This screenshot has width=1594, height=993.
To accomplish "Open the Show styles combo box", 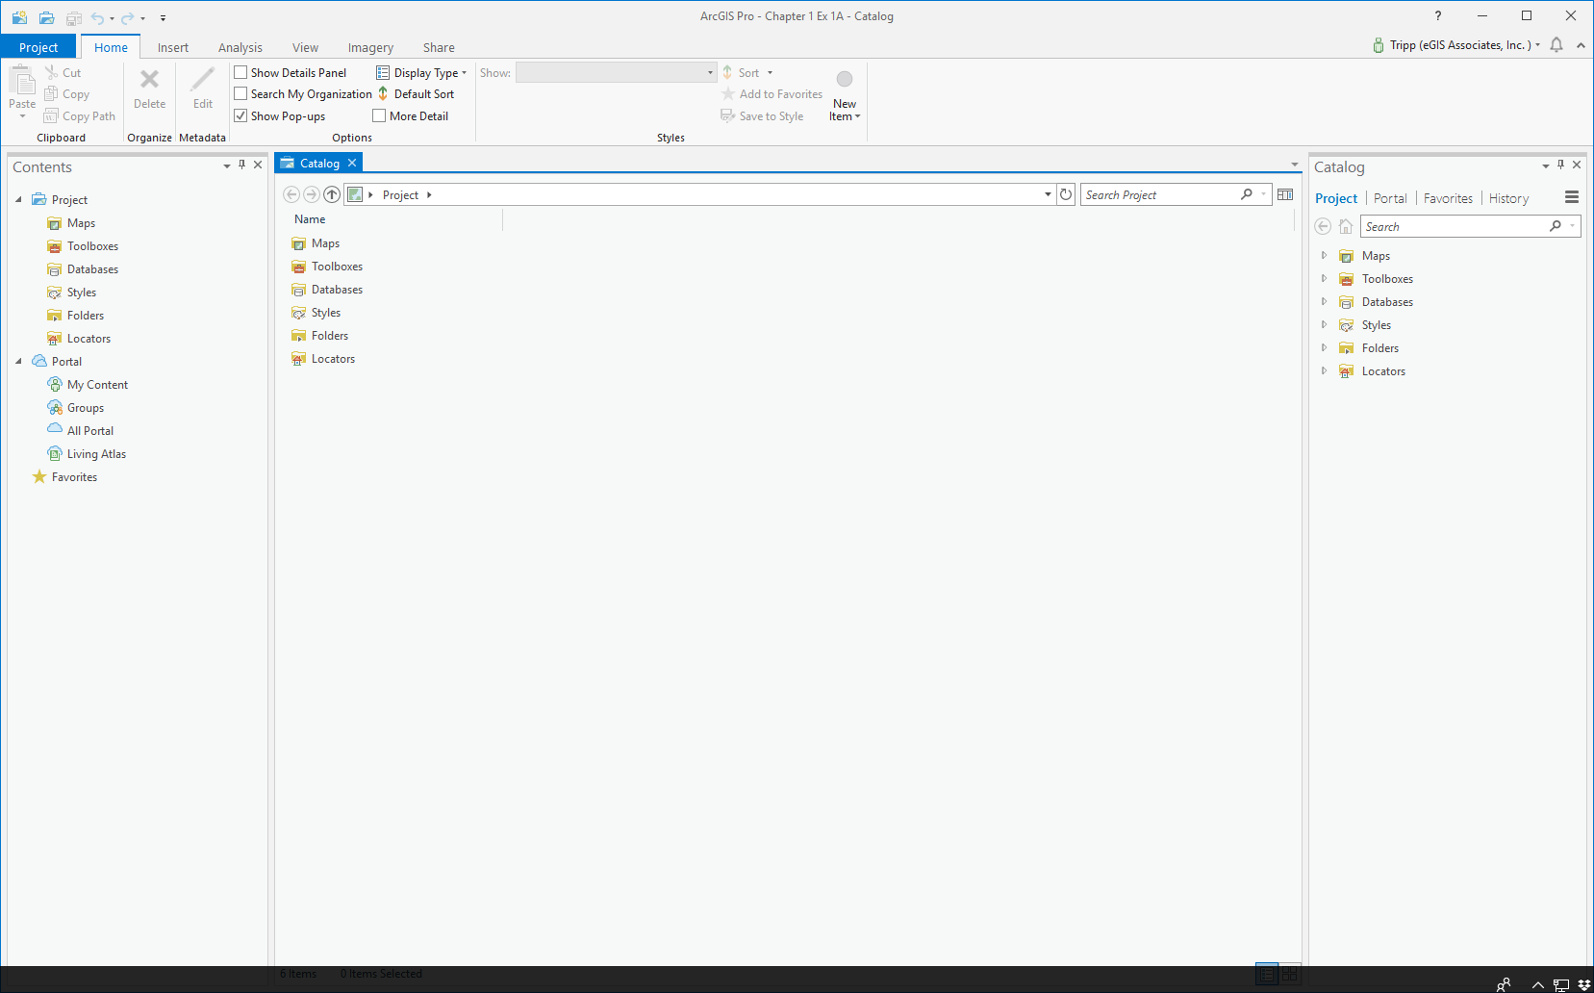I will (617, 72).
